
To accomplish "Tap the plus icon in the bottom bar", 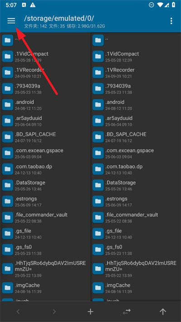I will (x=90, y=312).
